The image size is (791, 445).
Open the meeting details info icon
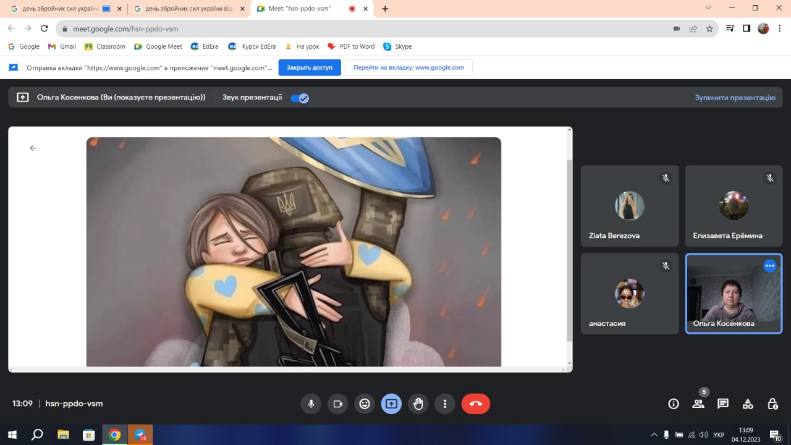point(674,404)
